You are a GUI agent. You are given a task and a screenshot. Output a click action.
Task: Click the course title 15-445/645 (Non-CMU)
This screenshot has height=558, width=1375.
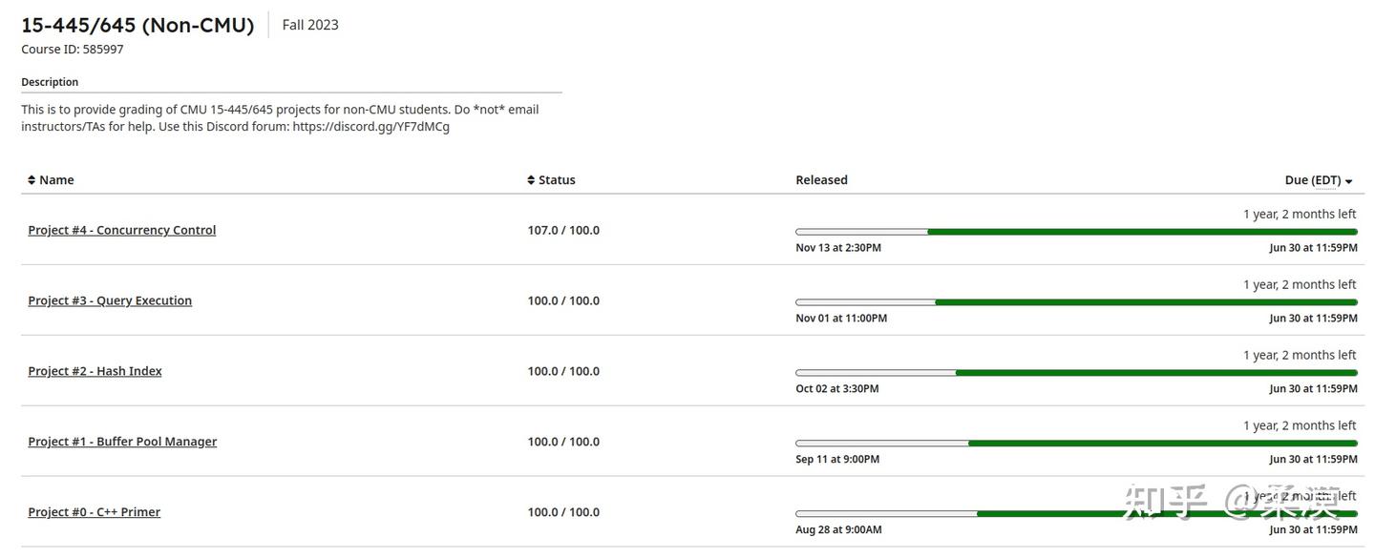tap(137, 26)
